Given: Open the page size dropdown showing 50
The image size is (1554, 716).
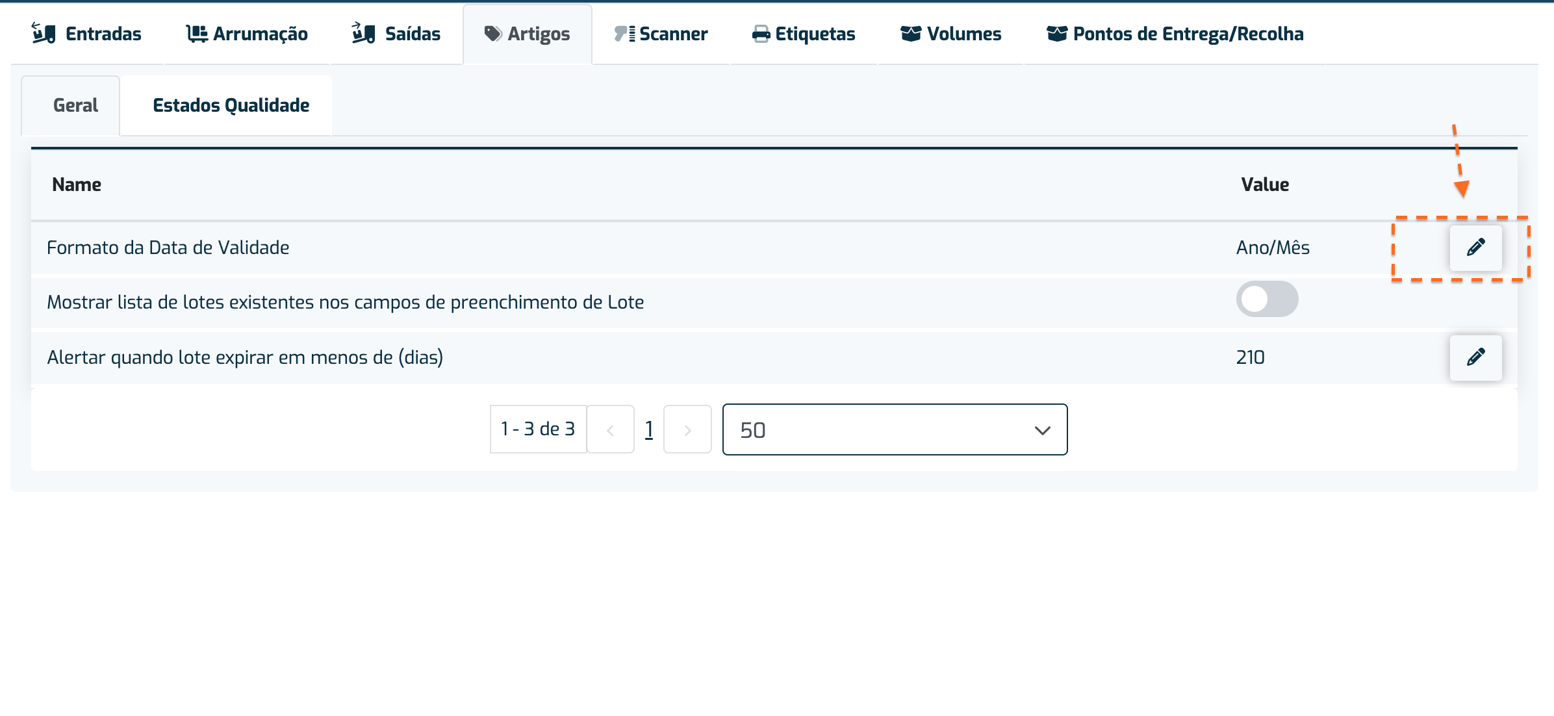Looking at the screenshot, I should pyautogui.click(x=895, y=429).
